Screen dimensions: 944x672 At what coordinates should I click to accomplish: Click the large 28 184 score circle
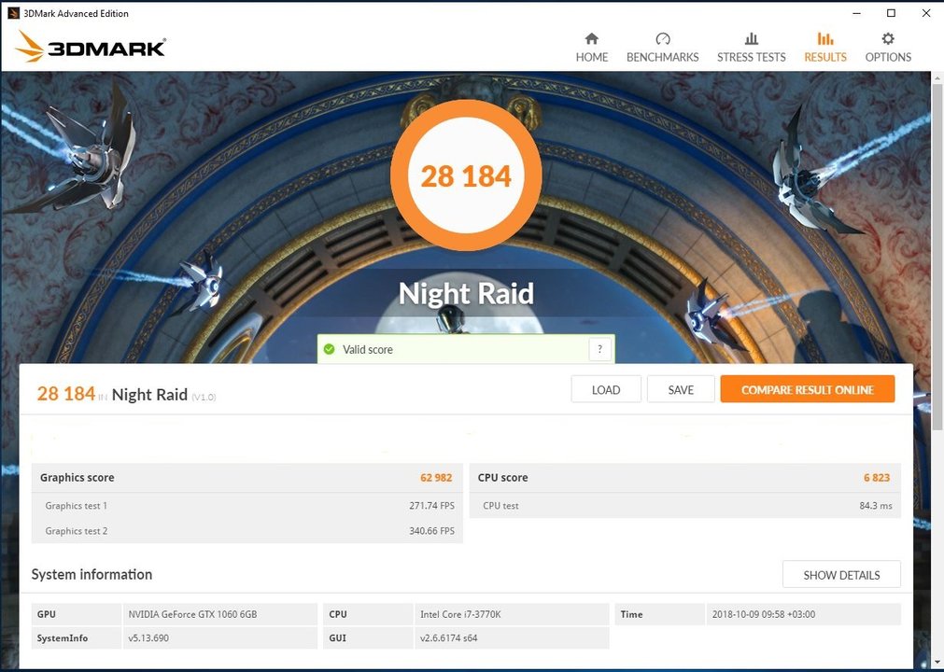tap(466, 175)
